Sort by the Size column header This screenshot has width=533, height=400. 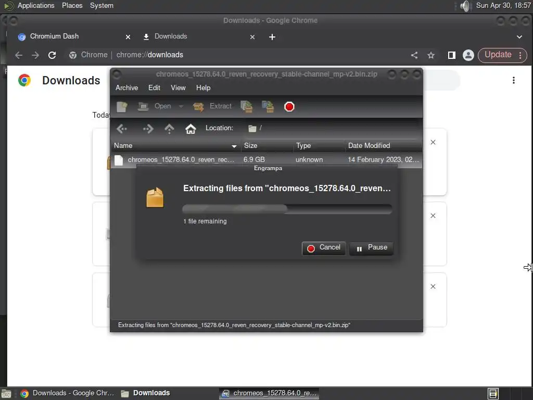[x=267, y=146]
